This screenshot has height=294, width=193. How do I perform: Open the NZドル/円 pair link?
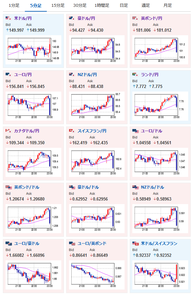(x=87, y=75)
